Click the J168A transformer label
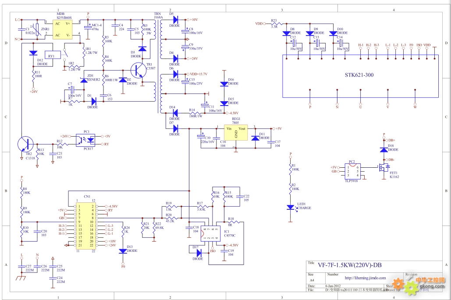This screenshot has width=451, height=300. (x=158, y=17)
